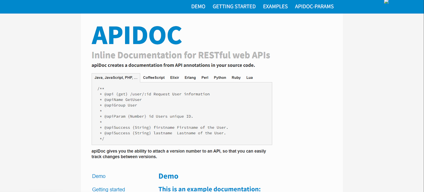Click inside the code example block
424x192 pixels.
point(182,113)
